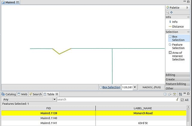Switch to the Catalog tab
The height and width of the screenshot is (126, 192).
(9, 94)
